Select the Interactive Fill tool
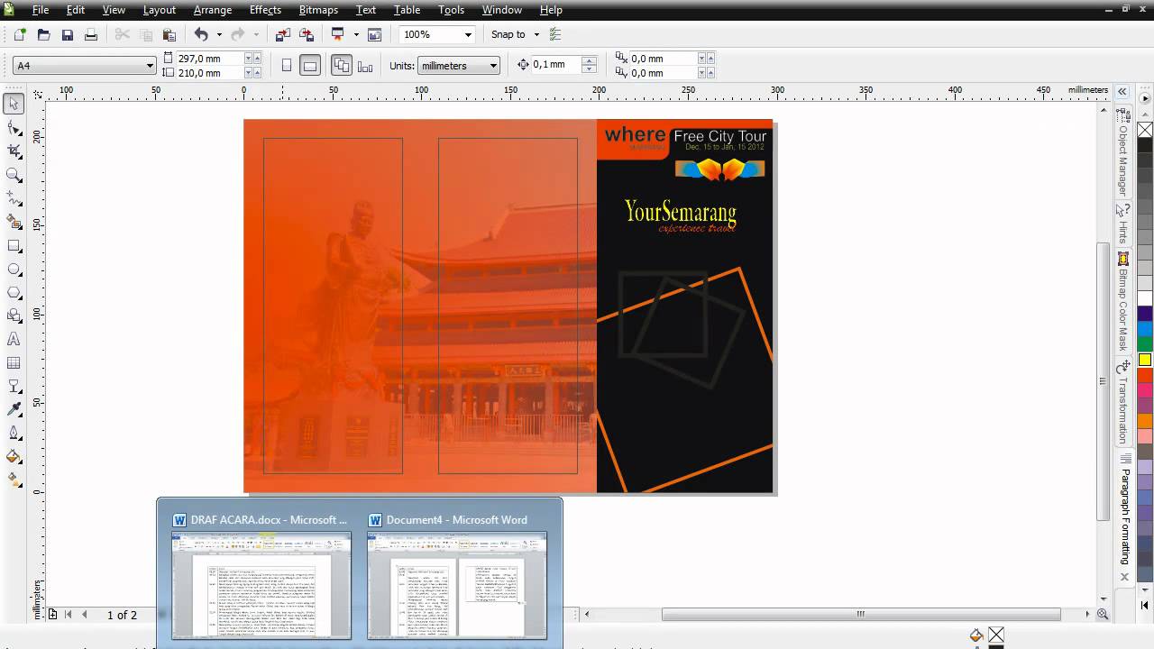 pyautogui.click(x=14, y=480)
